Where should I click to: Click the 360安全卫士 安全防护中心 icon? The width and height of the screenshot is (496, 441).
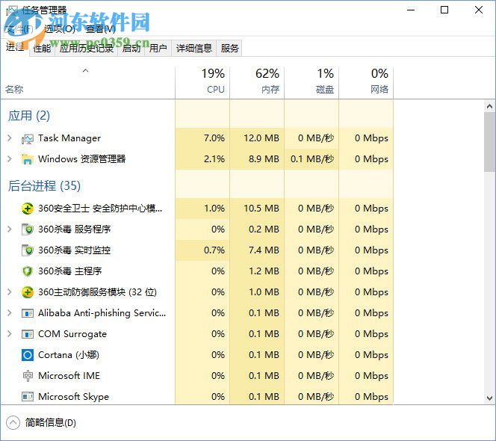pyautogui.click(x=28, y=209)
